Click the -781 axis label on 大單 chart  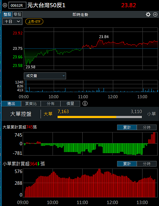[x=18, y=153]
